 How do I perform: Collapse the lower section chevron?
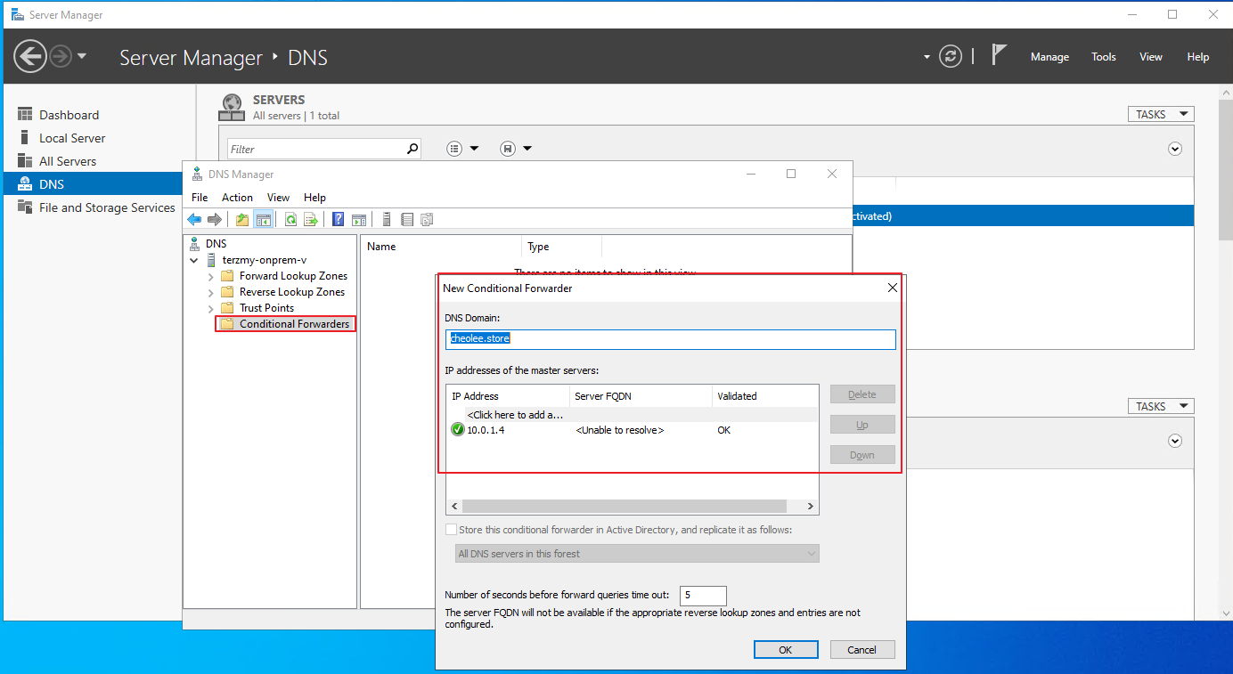pos(1175,441)
